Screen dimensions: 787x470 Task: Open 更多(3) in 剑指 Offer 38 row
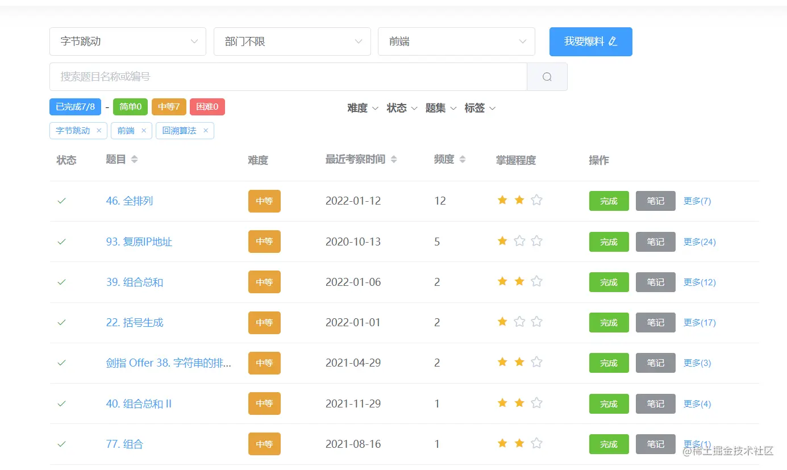click(697, 363)
